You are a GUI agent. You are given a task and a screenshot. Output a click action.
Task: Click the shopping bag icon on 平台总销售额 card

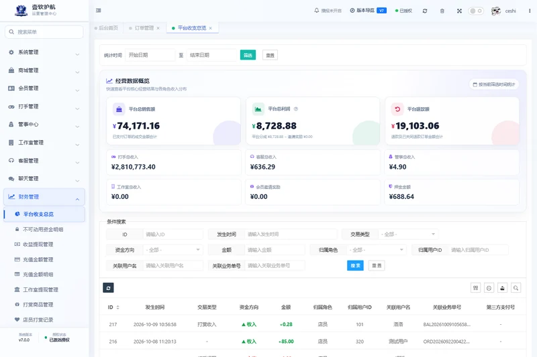click(x=119, y=109)
